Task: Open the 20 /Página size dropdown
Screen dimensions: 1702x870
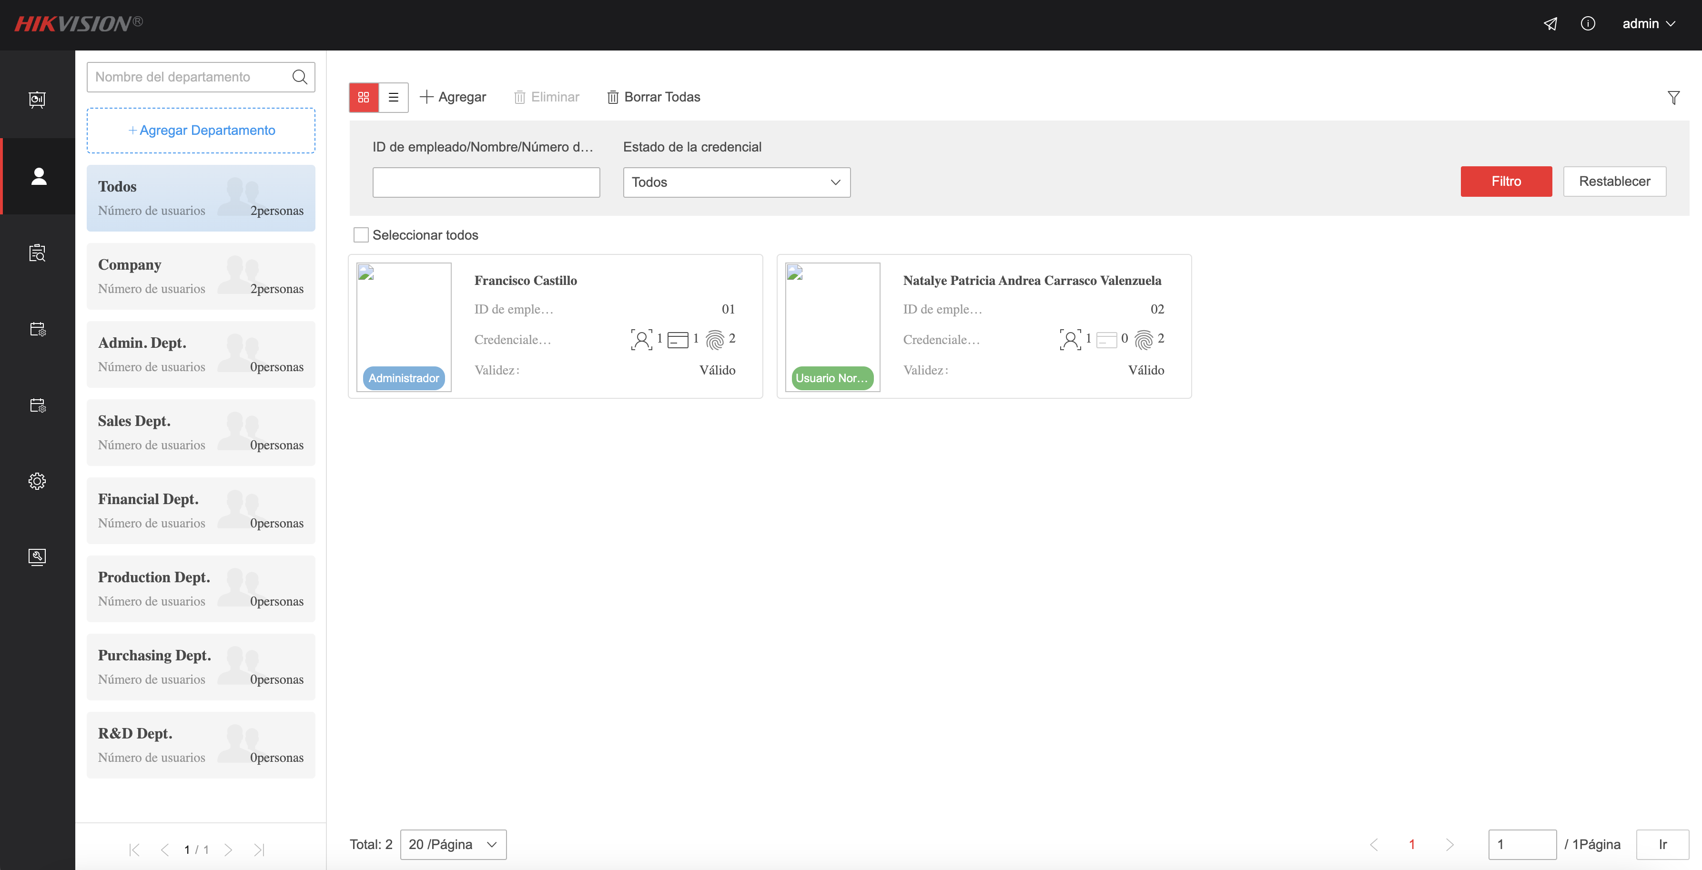Action: click(453, 844)
